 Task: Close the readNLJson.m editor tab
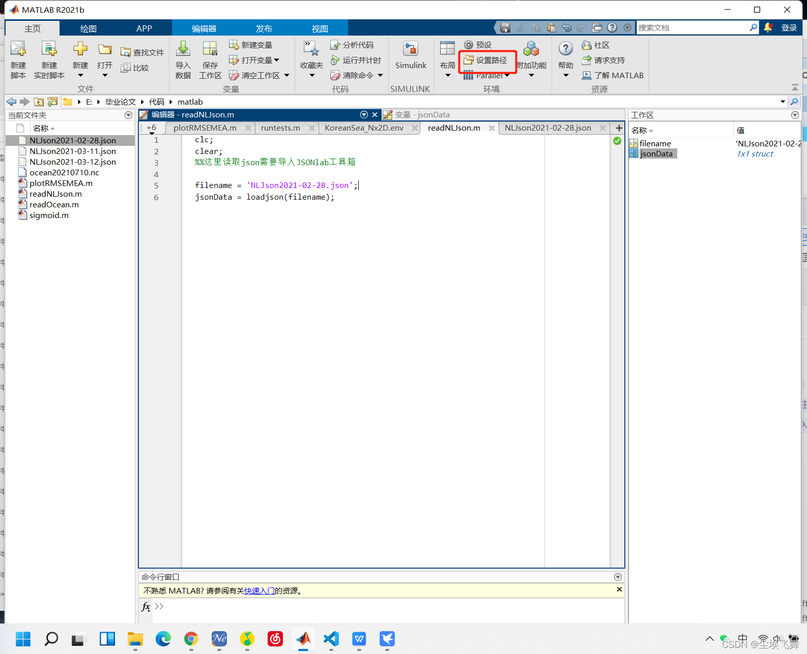click(492, 128)
